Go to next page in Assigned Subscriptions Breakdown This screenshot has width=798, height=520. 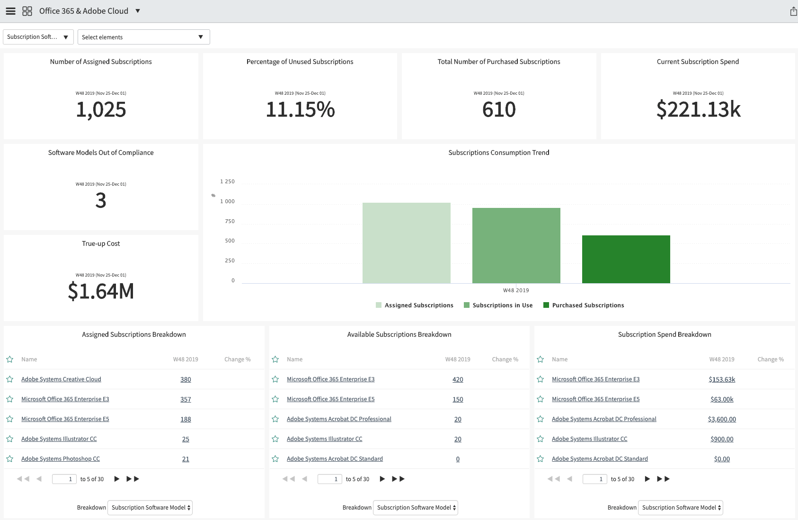pyautogui.click(x=116, y=479)
